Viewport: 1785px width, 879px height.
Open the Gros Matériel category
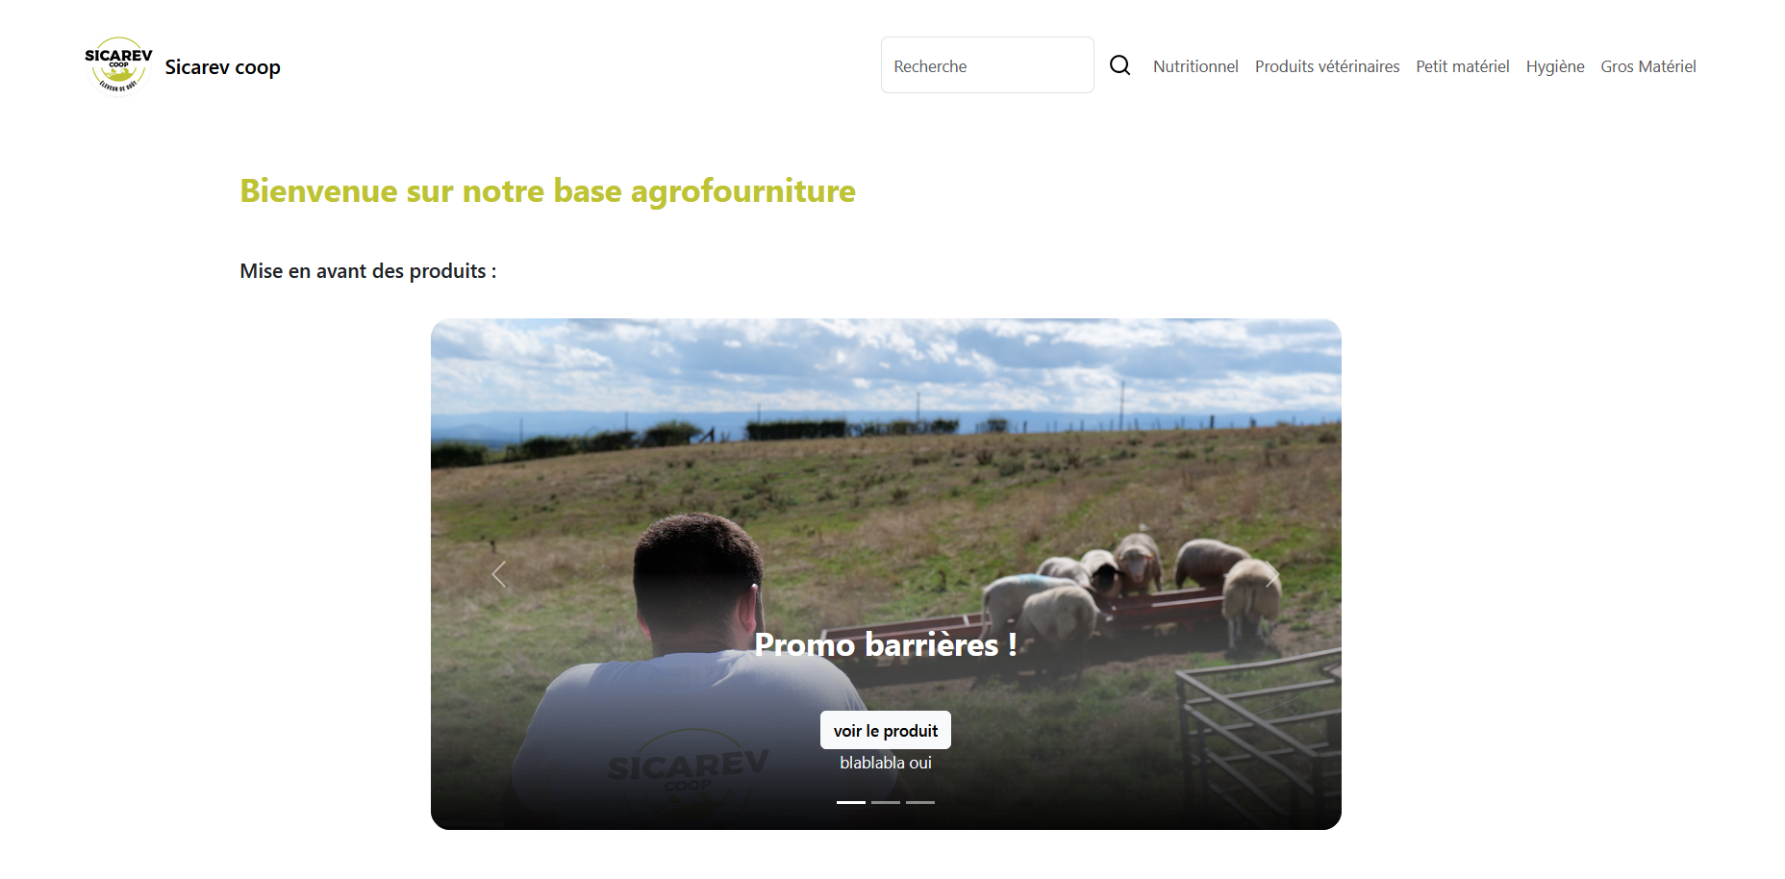pos(1648,66)
